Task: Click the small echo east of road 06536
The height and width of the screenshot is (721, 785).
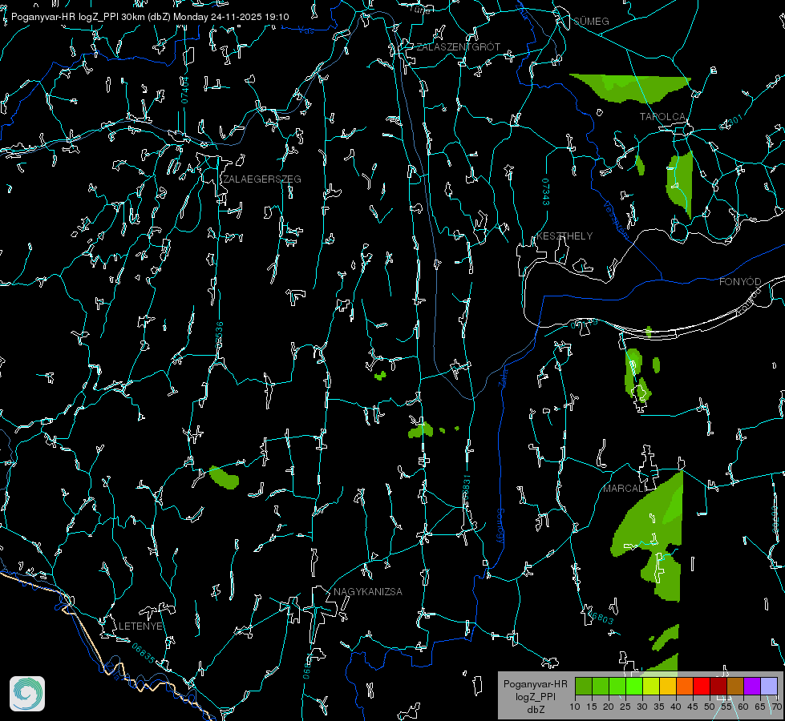Action: coord(224,477)
